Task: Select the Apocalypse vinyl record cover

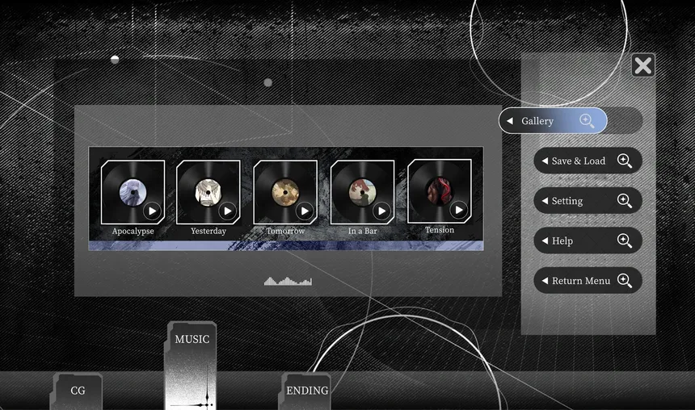Action: 133,192
